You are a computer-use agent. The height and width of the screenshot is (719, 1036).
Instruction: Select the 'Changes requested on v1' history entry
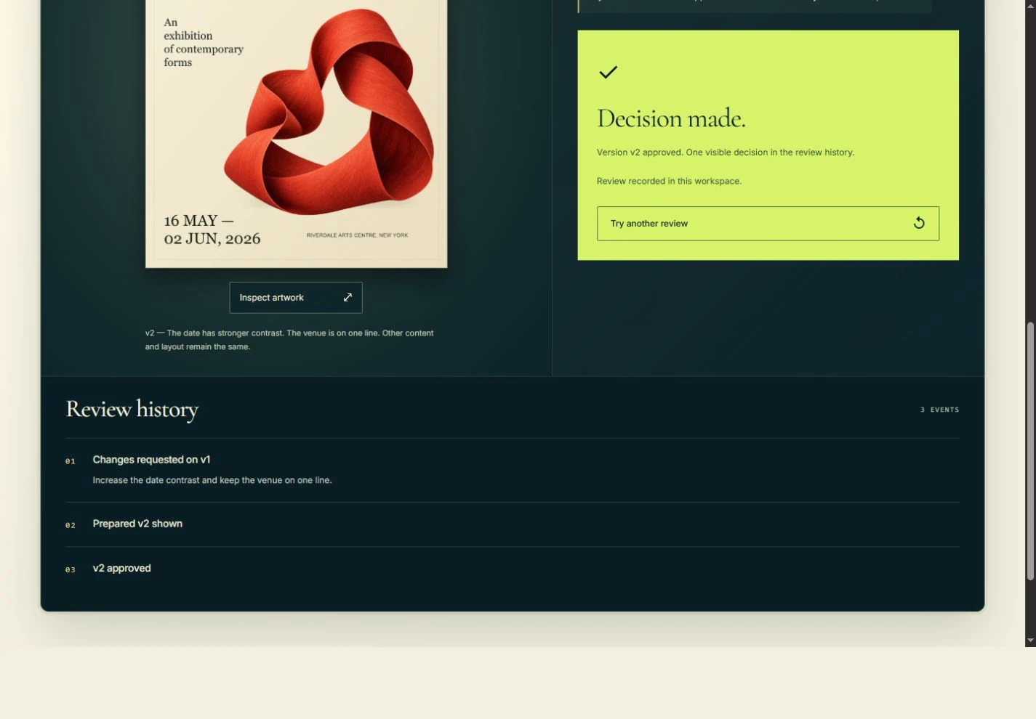pyautogui.click(x=513, y=470)
